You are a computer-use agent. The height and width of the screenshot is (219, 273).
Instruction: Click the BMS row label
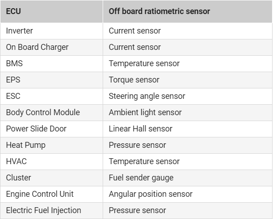14,63
